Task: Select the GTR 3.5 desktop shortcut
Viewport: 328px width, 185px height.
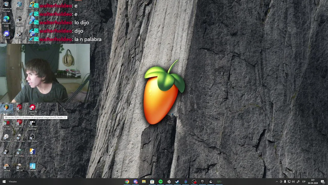Action: (x=19, y=109)
